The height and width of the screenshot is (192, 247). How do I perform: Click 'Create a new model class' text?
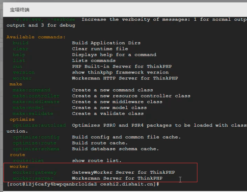tap(109, 108)
